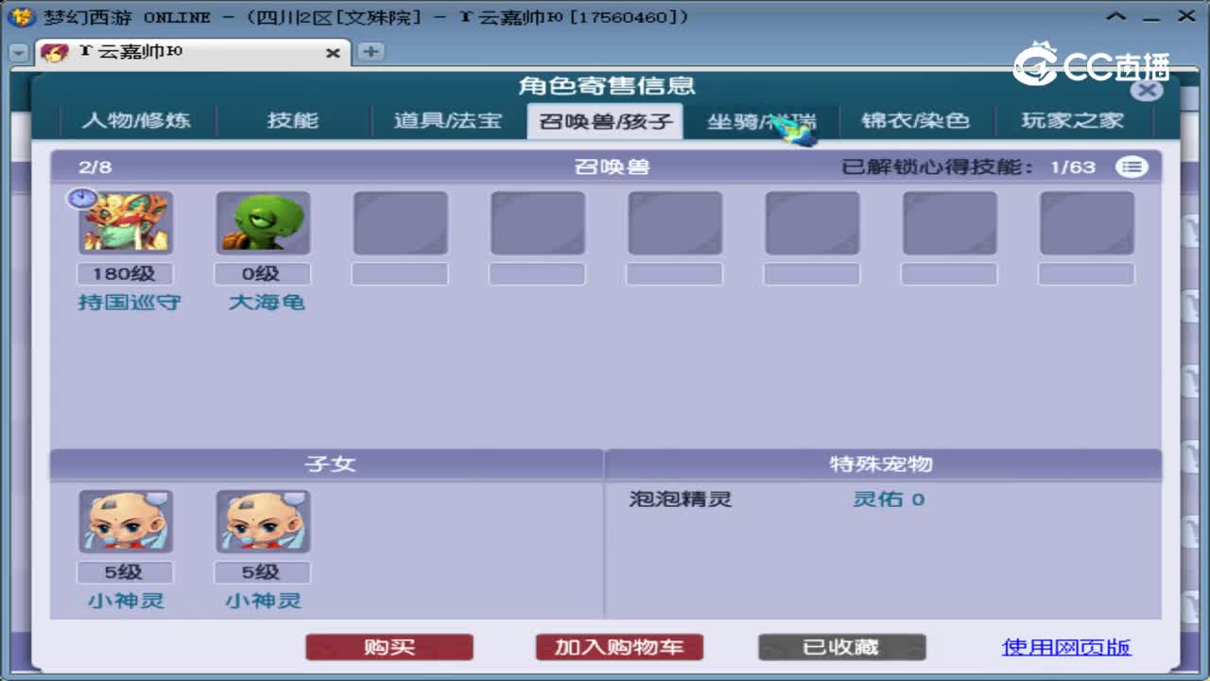Click the 大海龟 pet name
This screenshot has width=1210, height=681.
point(267,303)
